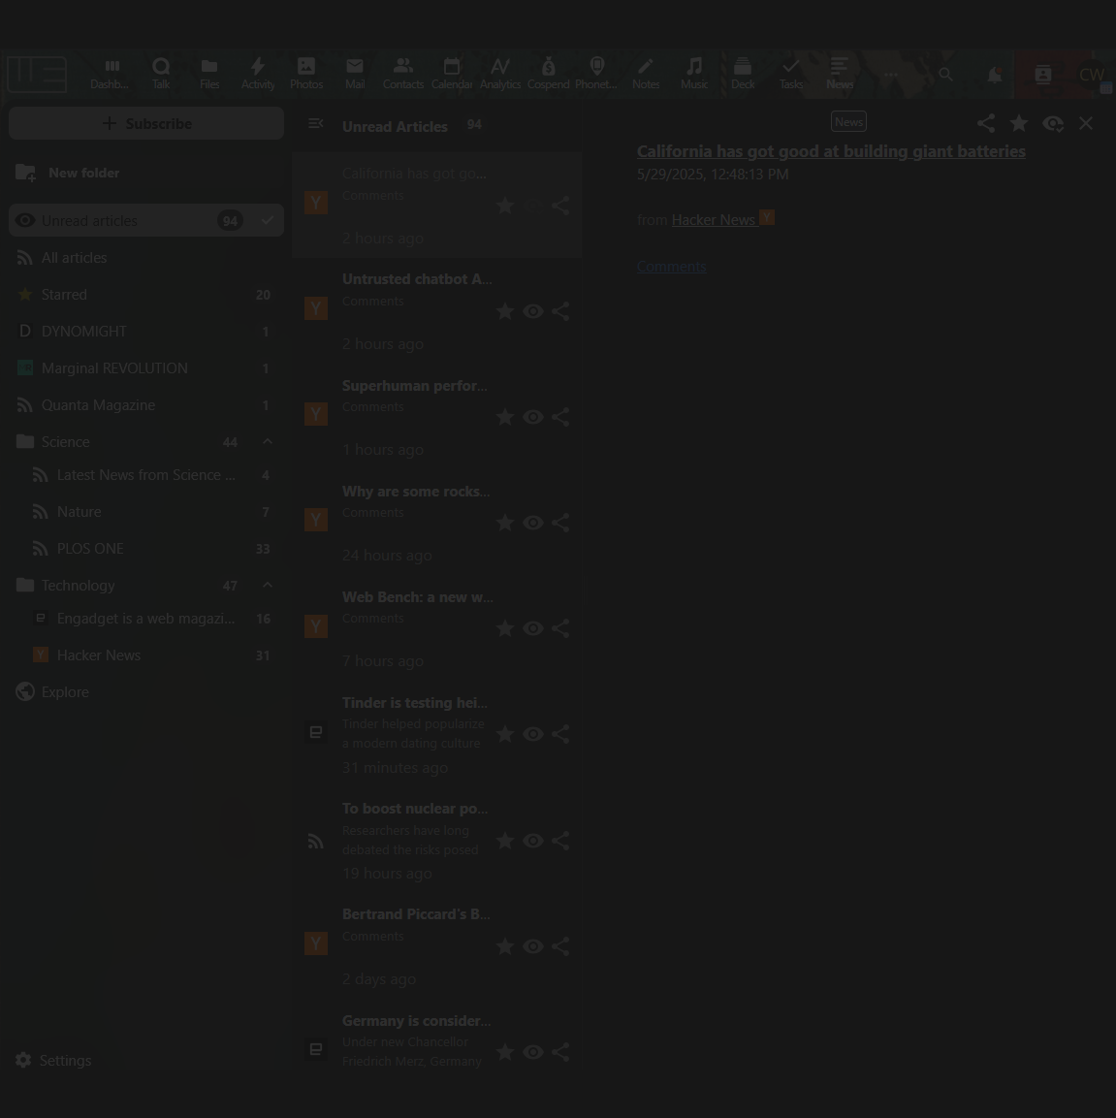Star the Superhuman performance article
This screenshot has height=1118, width=1116.
tap(505, 417)
